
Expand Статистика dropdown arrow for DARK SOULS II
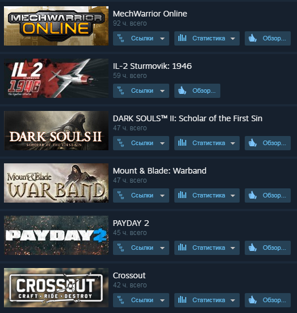coord(233,143)
